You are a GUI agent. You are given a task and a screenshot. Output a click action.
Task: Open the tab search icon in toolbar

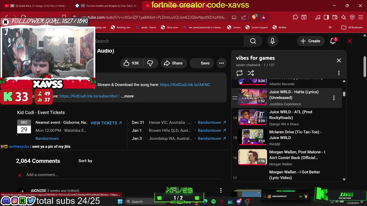(304, 17)
